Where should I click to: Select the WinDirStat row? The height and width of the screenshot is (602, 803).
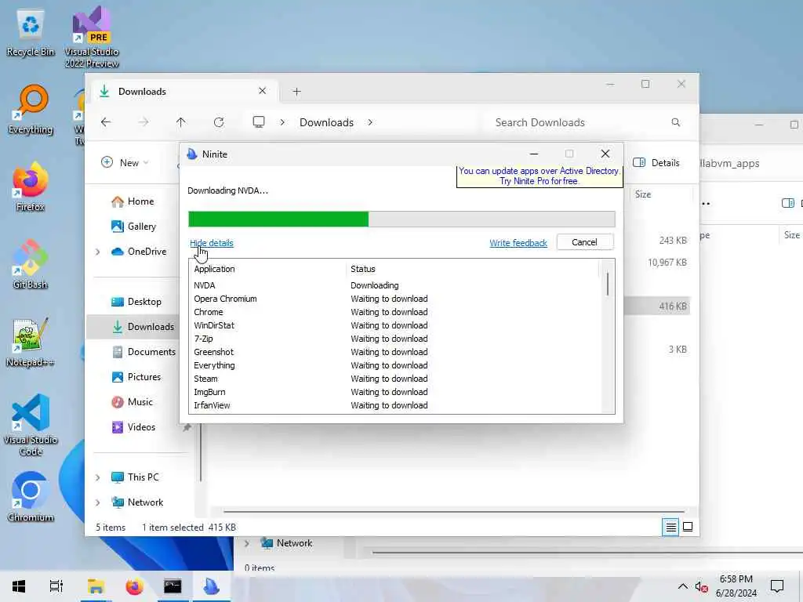394,325
